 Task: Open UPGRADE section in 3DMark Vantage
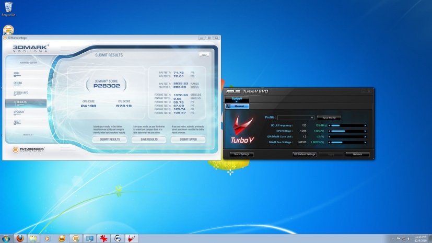(x=19, y=112)
